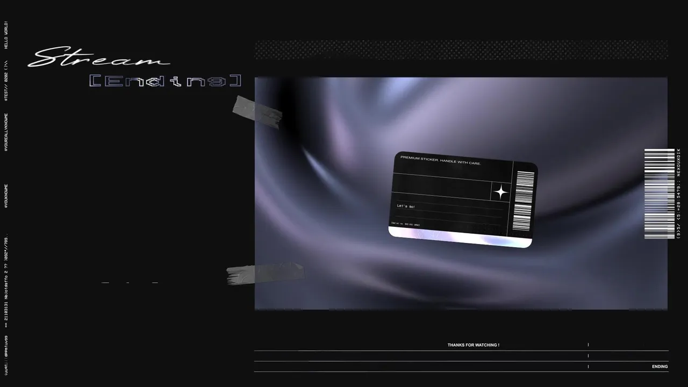Click the halftone dotted banner above the frame
Screen dimensions: 688x387
pos(461,50)
